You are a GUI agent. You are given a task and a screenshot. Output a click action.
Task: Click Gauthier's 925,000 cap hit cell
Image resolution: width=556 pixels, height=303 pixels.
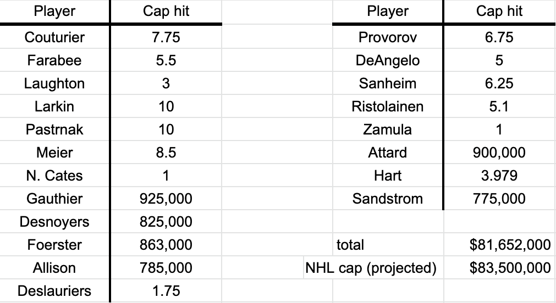166,199
